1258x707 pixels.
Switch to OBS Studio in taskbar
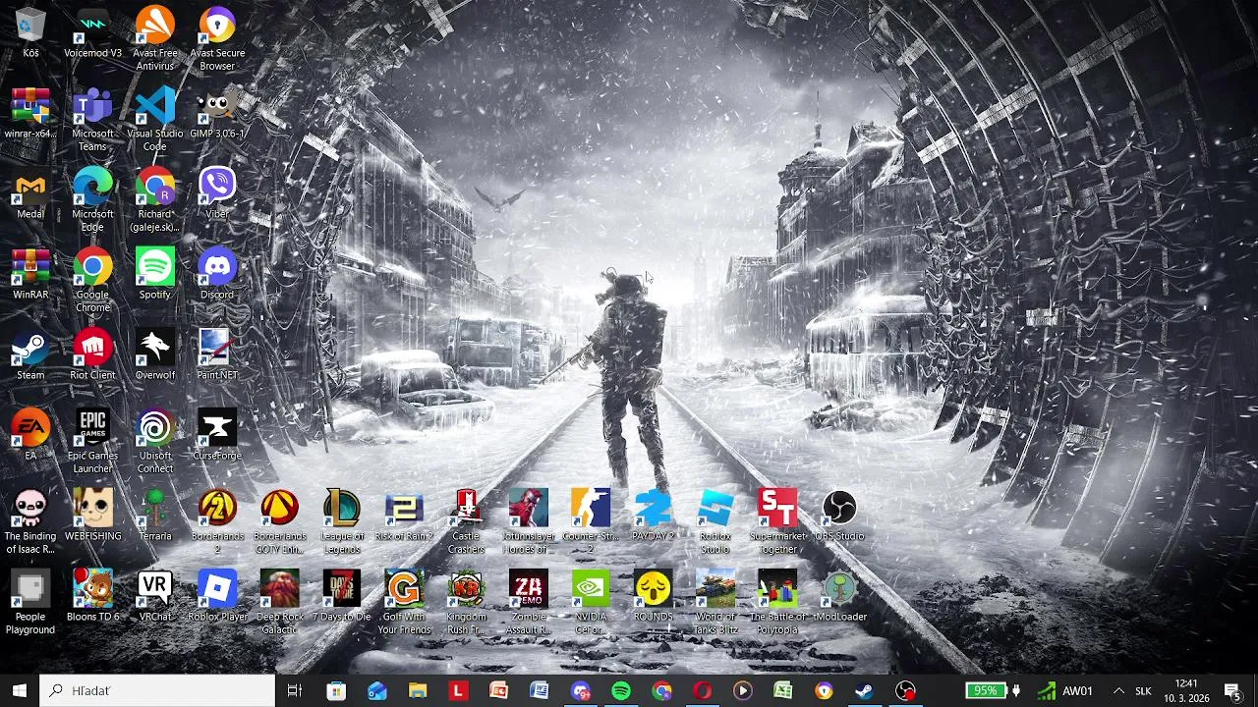[x=905, y=690]
